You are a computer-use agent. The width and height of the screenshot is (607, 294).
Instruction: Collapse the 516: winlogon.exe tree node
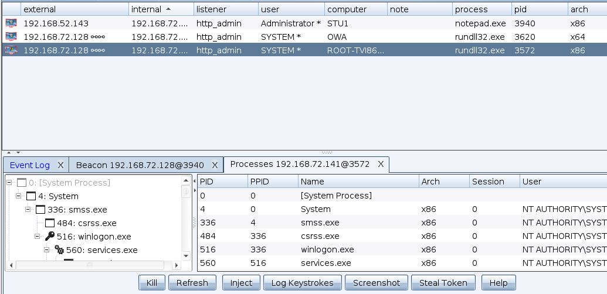38,237
